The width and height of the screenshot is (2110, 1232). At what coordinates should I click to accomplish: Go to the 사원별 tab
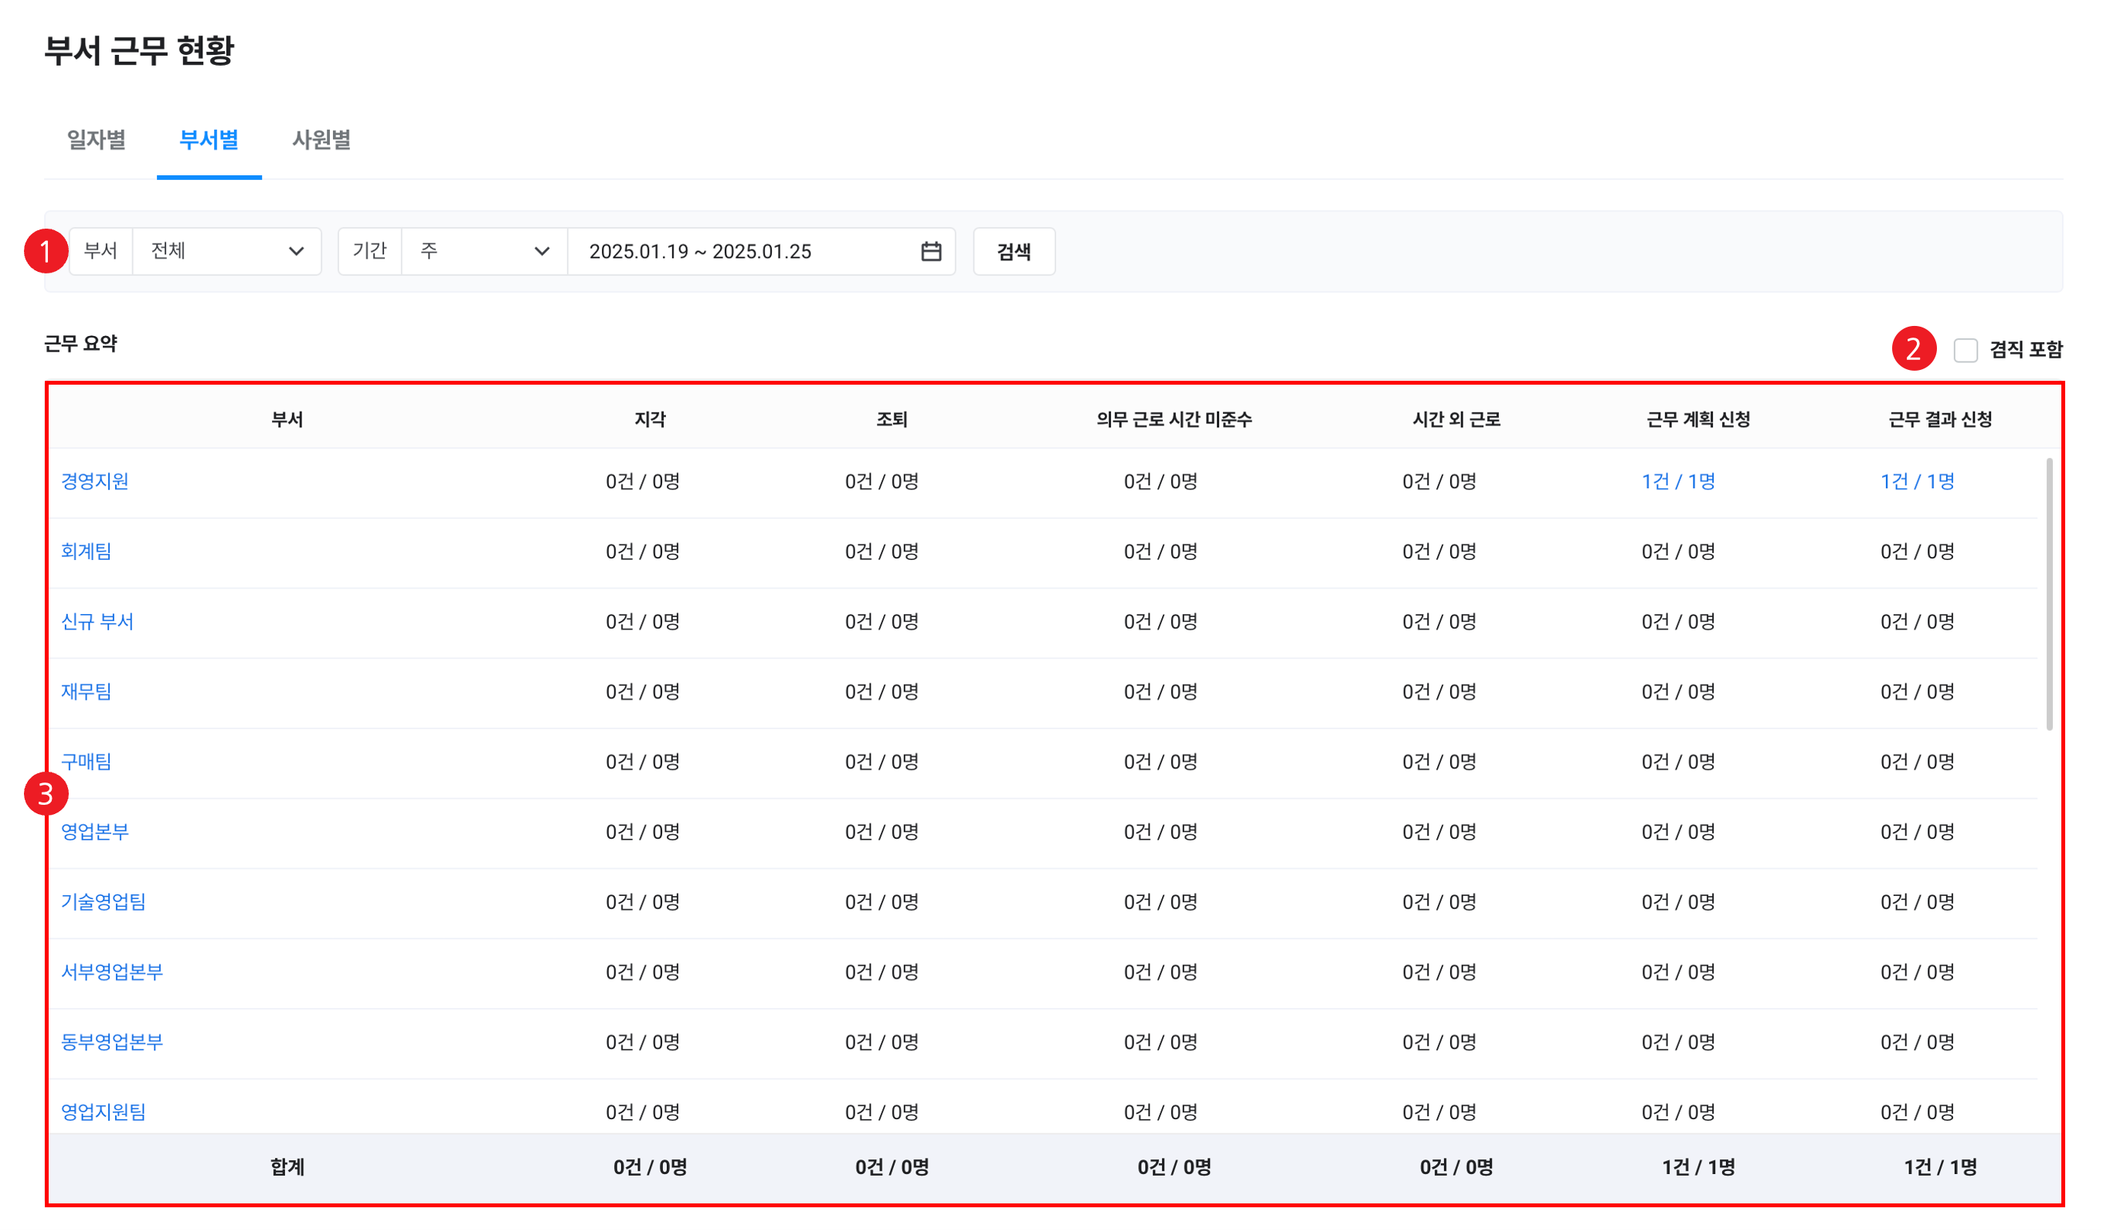click(x=321, y=140)
